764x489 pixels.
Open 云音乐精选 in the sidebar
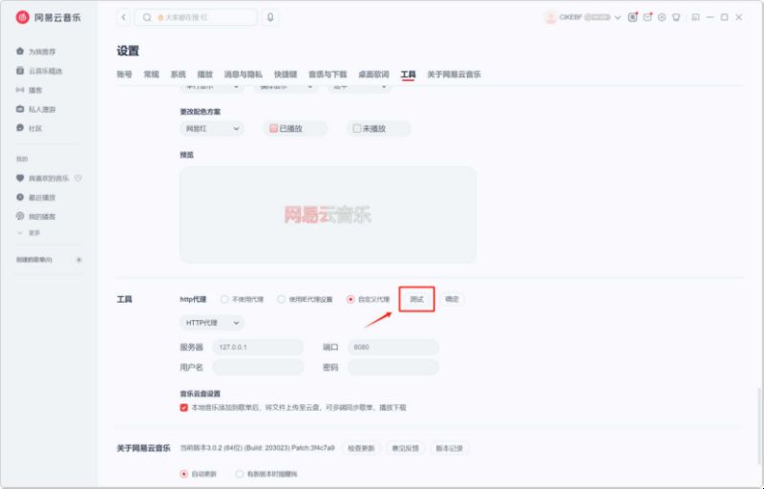[x=40, y=71]
